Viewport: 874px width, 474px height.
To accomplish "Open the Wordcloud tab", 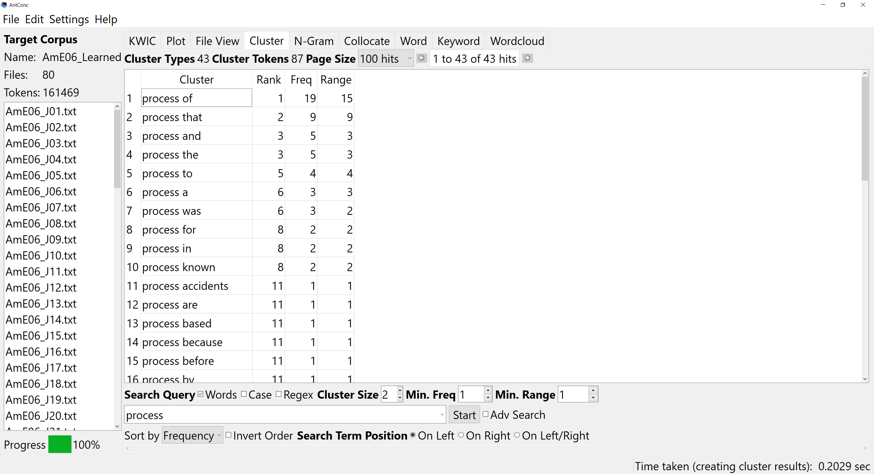I will (x=517, y=41).
